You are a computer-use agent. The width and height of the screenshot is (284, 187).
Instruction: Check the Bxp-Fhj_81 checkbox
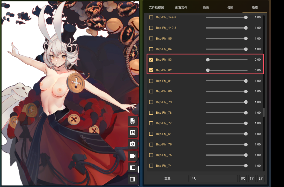coord(151,81)
